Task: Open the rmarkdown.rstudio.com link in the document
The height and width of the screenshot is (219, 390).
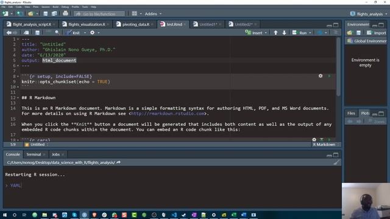Action: 168,114
